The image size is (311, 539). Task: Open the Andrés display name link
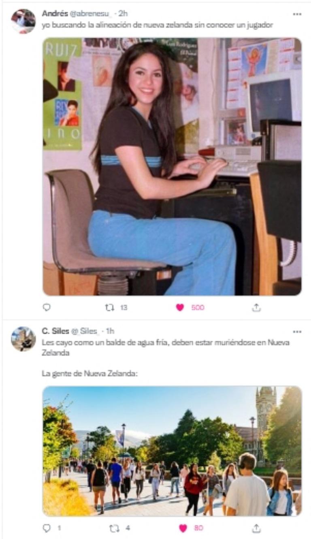coord(55,13)
